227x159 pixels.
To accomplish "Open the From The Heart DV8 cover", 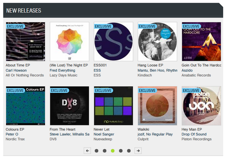I will 70,106.
